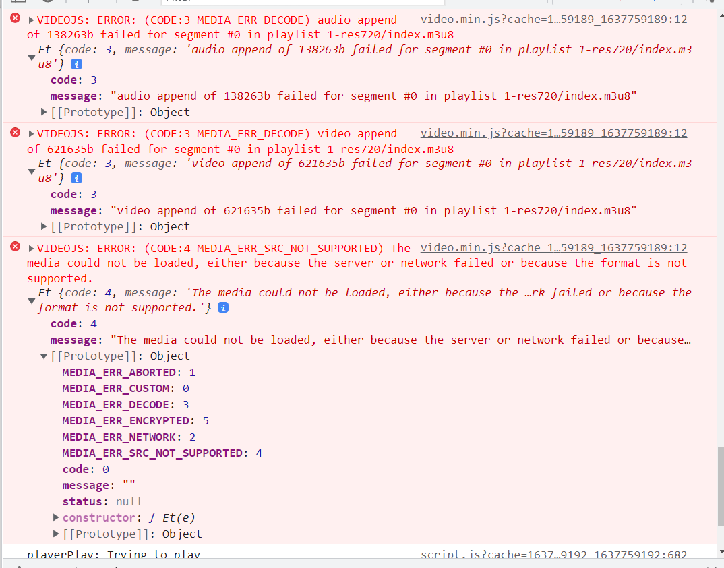Viewport: 724px width, 568px height.
Task: Select the MEDIA_ERR_CUSTOM: 0 row
Action: pyautogui.click(x=125, y=389)
